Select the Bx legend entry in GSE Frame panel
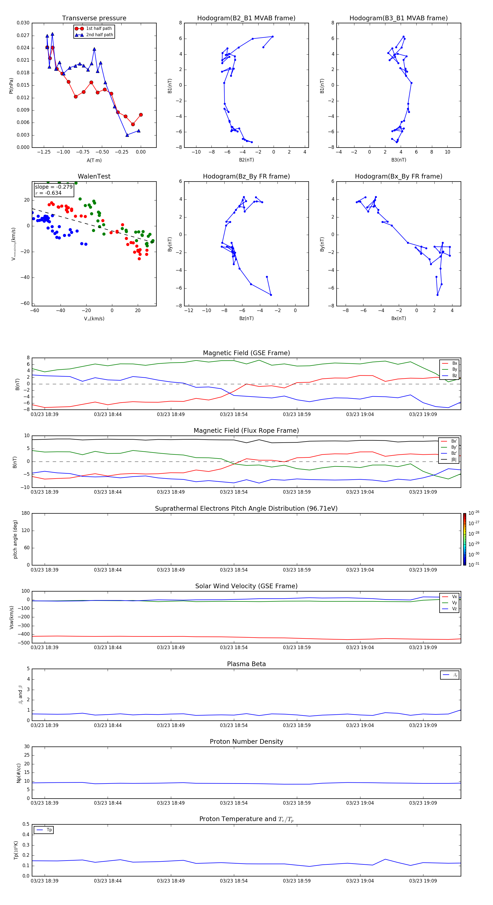The image size is (493, 905). pos(449,363)
